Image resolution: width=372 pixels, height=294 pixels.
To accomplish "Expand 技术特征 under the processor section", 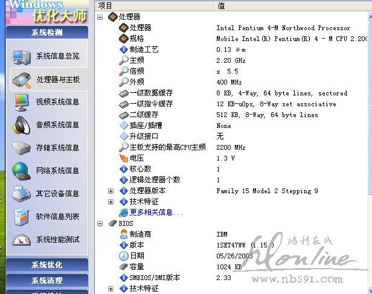I will click(x=111, y=202).
